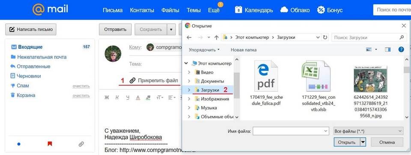Open Контакты tab

click(x=142, y=10)
